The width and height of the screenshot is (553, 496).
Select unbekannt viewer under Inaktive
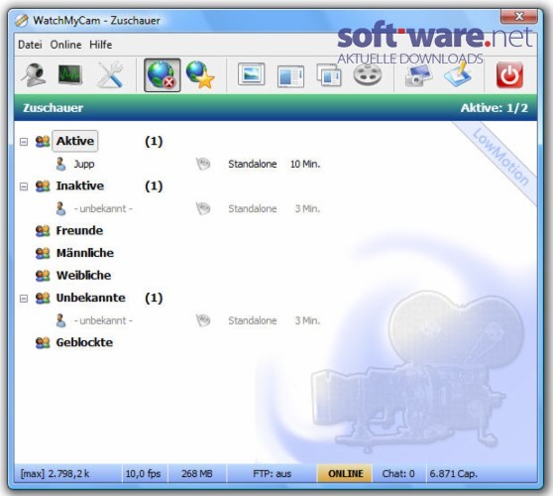(x=103, y=208)
